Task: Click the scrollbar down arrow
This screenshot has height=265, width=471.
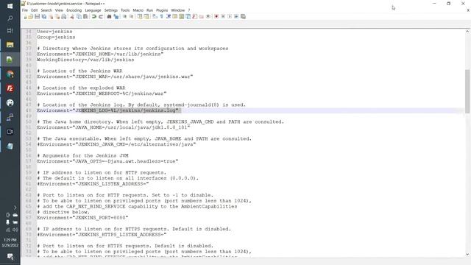Action: pyautogui.click(x=468, y=255)
